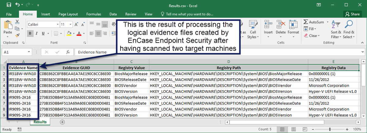Image resolution: width=367 pixels, height=133 pixels.
Task: Apply cell borders
Action: (x=57, y=33)
